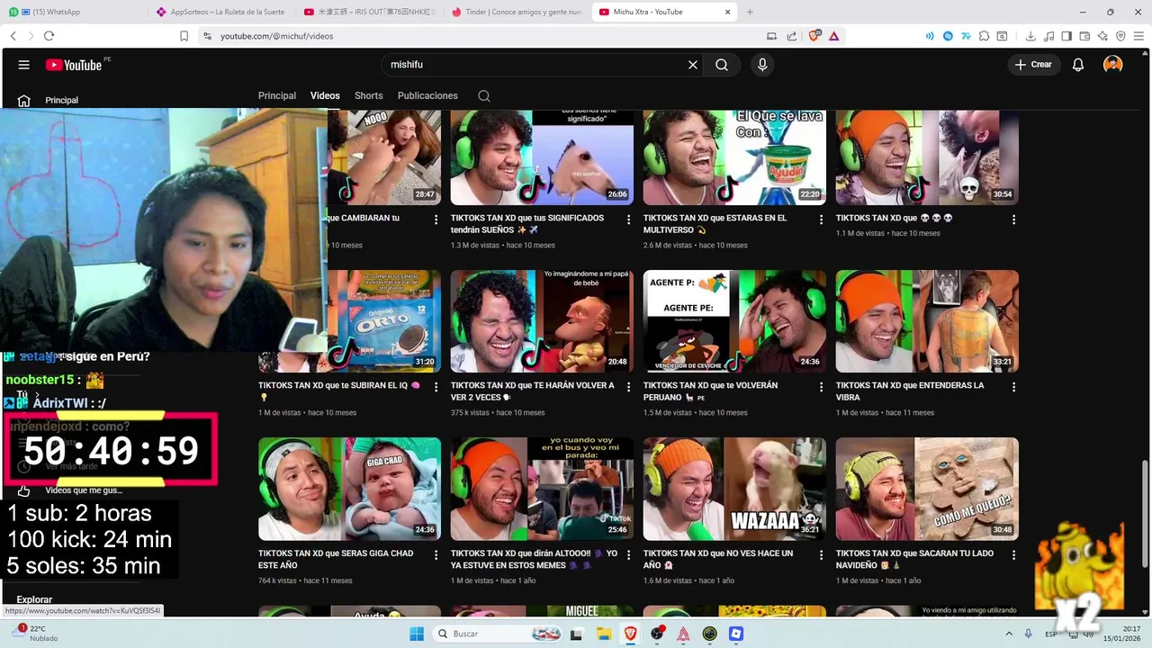Screen dimensions: 1152x648
Task: Open options for SERAS GIGA CHAD video
Action: [436, 555]
